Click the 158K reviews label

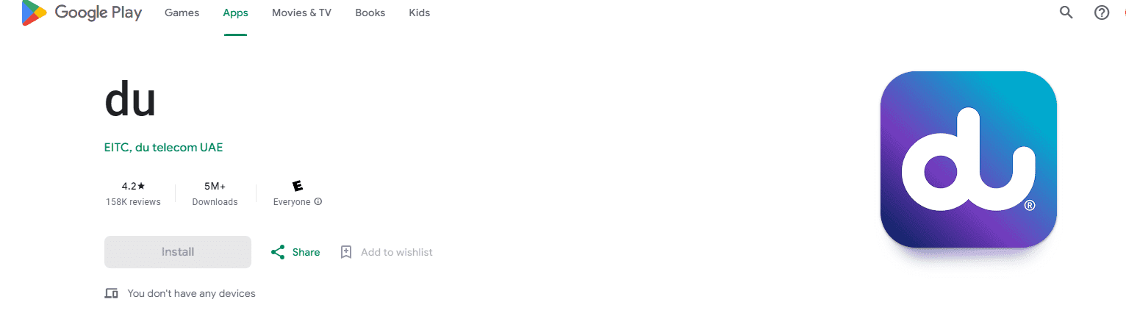click(x=133, y=201)
